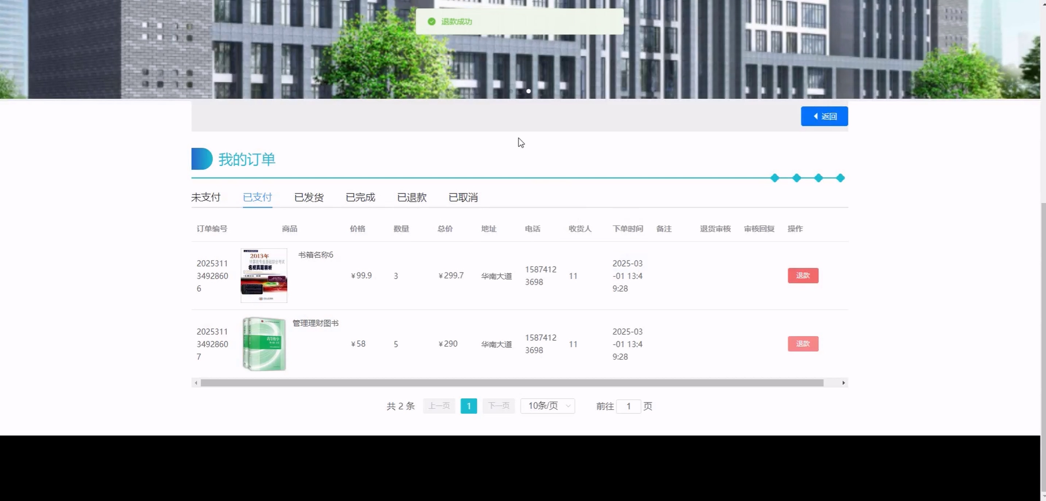Viewport: 1046px width, 501px height.
Task: Click the 下一页 pagination button
Action: 498,406
